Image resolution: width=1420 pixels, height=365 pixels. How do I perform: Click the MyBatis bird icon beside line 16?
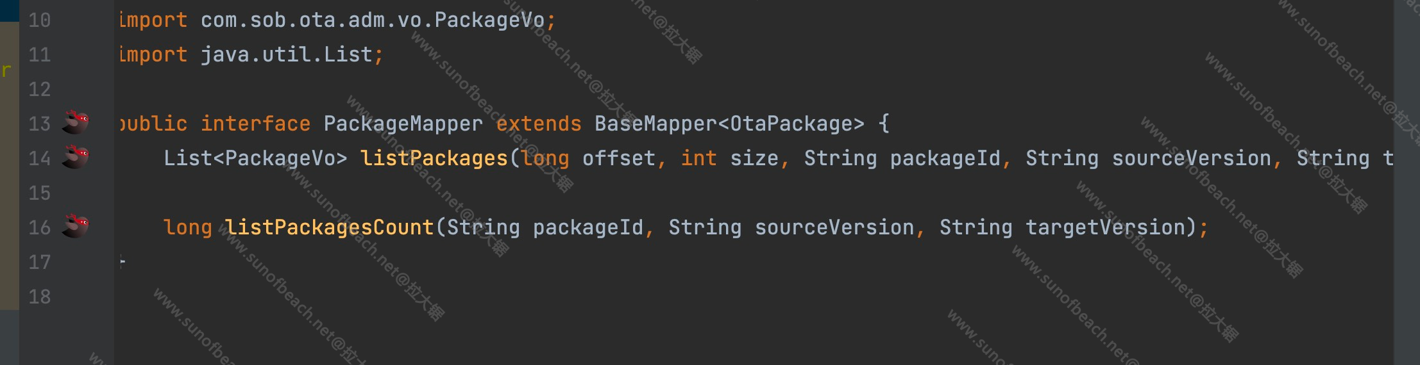[x=75, y=225]
